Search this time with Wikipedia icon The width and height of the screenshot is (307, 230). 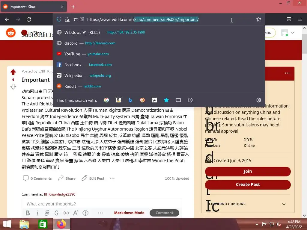154,100
